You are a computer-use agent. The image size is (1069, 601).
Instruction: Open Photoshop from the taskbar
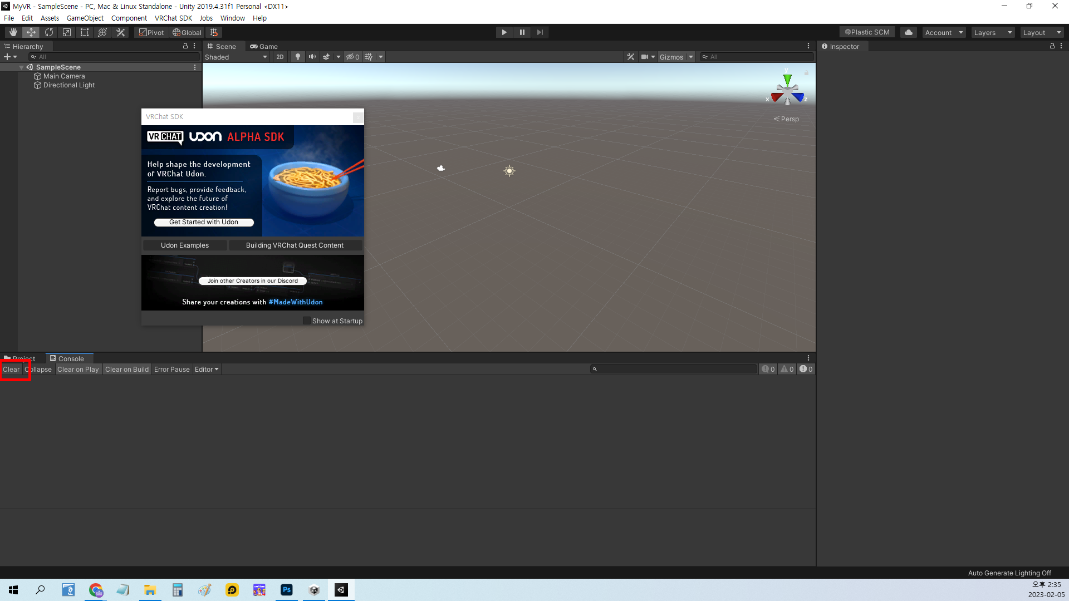[287, 590]
